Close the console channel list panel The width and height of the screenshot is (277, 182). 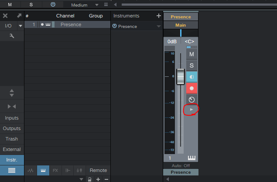click(x=5, y=16)
